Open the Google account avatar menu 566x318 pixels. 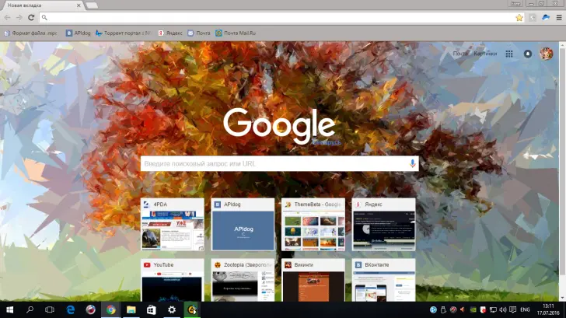pos(547,54)
